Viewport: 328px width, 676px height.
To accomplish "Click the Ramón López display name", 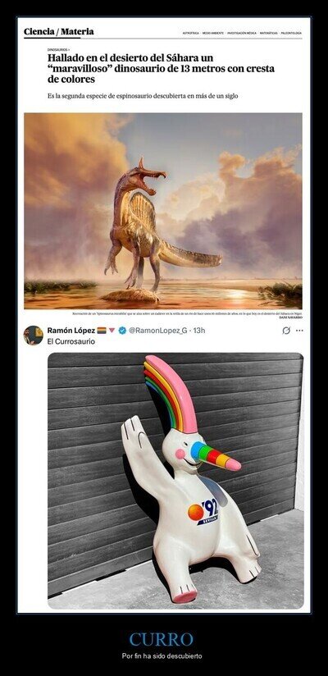I will point(71,331).
